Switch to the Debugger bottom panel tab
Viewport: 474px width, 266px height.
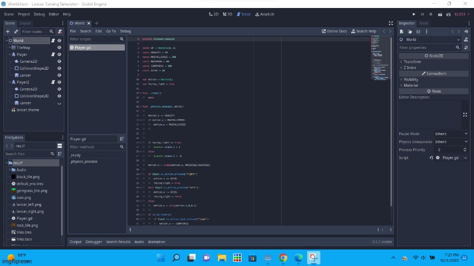tap(94, 242)
